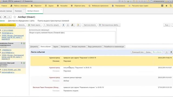This screenshot has height=97, width=173.
Task: Open the feed settings gear icon
Action: pyautogui.click(x=171, y=52)
